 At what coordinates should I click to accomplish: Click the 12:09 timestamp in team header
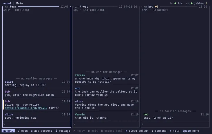click(64, 6)
